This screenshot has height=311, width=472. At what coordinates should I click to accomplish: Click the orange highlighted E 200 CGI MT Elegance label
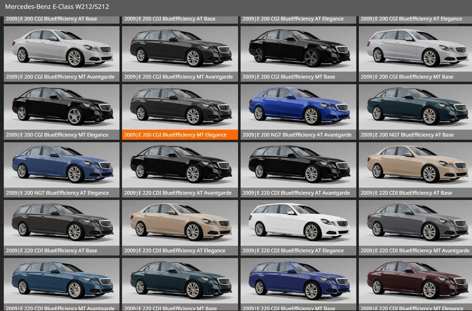180,135
